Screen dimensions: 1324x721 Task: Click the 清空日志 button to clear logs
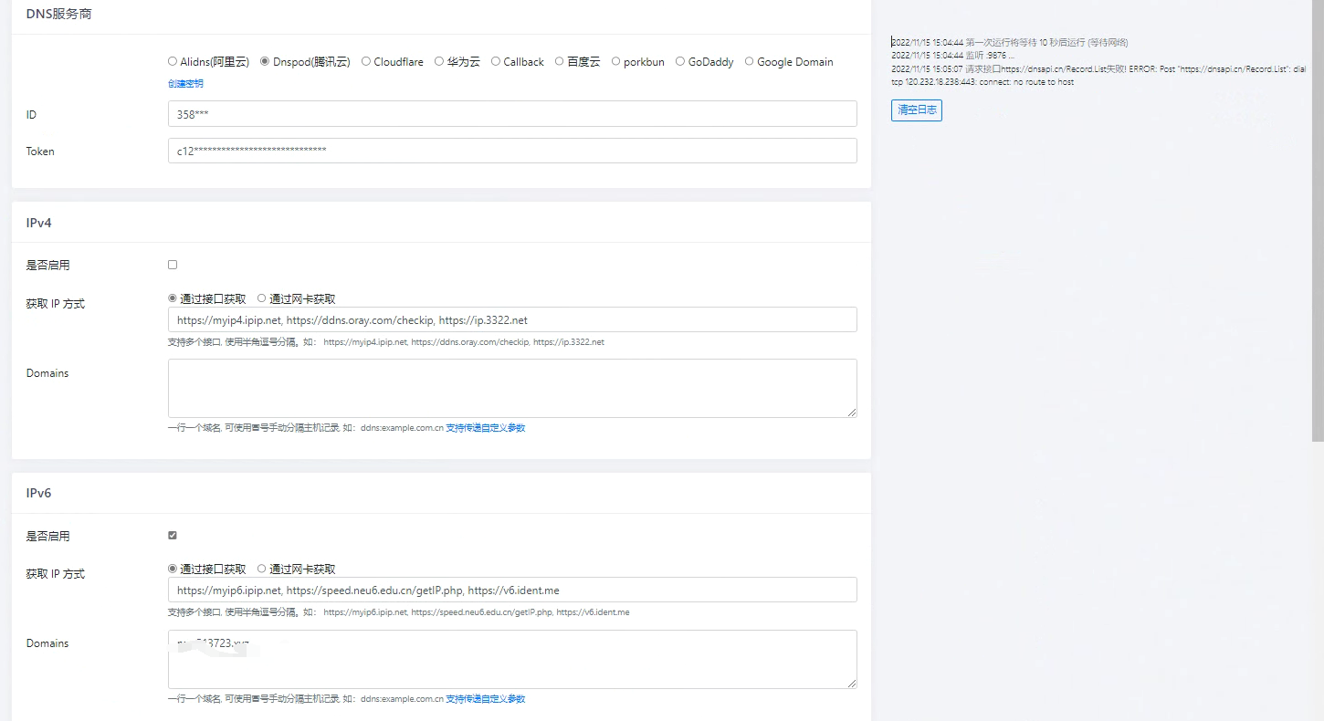(x=916, y=110)
